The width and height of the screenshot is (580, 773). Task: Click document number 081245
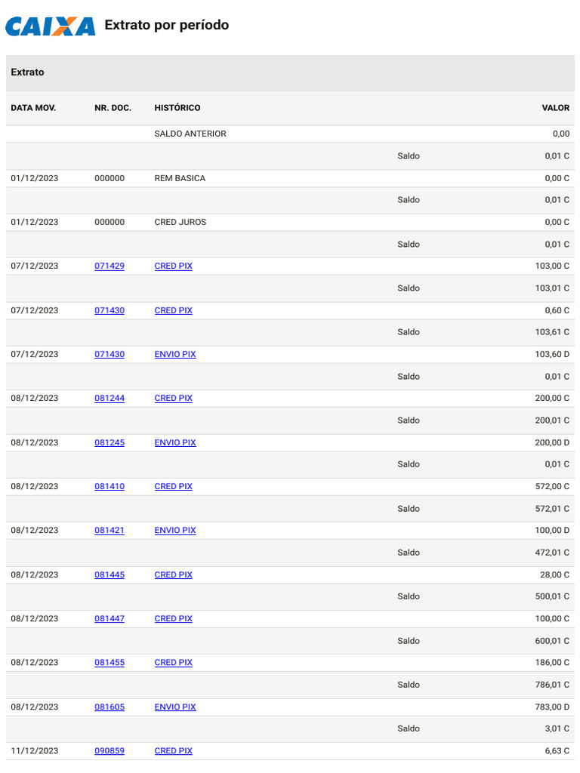[x=110, y=442]
